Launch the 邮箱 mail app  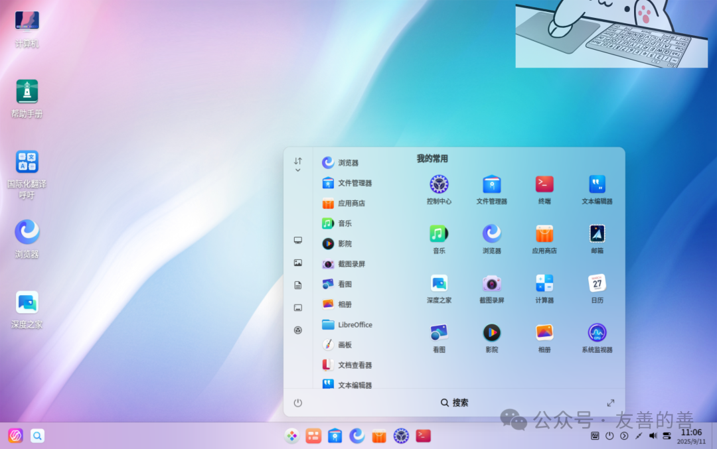597,239
